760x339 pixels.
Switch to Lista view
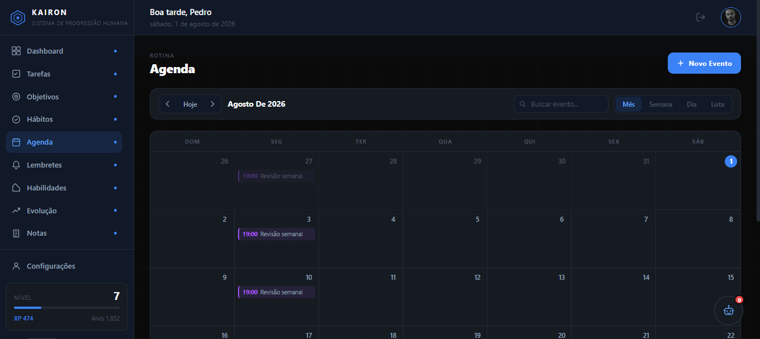(x=718, y=104)
